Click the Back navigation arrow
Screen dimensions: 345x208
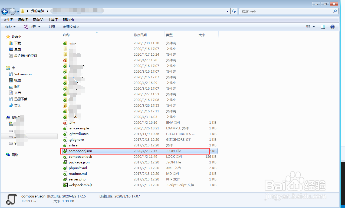[5, 11]
